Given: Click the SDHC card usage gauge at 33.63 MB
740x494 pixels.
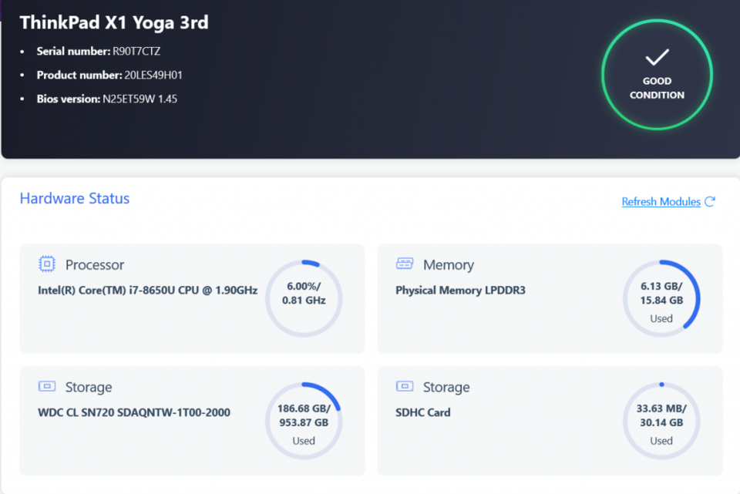Looking at the screenshot, I should (661, 420).
